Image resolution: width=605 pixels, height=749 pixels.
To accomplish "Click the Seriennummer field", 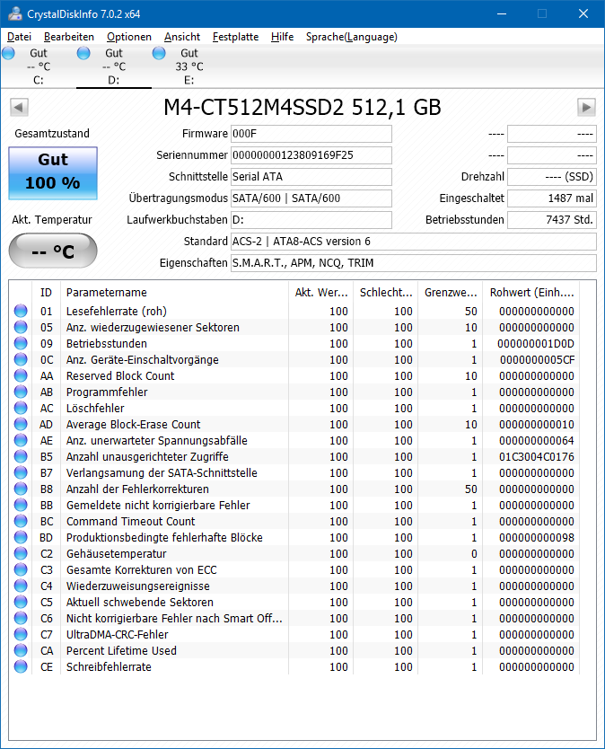I will point(311,155).
